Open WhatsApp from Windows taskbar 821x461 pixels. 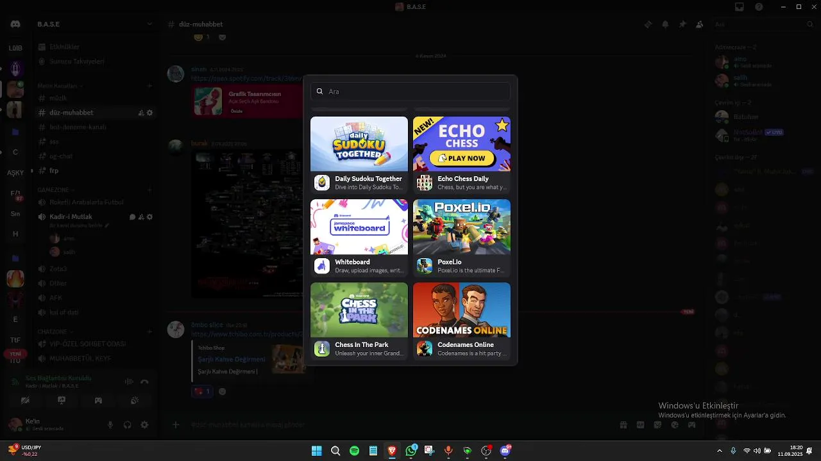point(411,451)
